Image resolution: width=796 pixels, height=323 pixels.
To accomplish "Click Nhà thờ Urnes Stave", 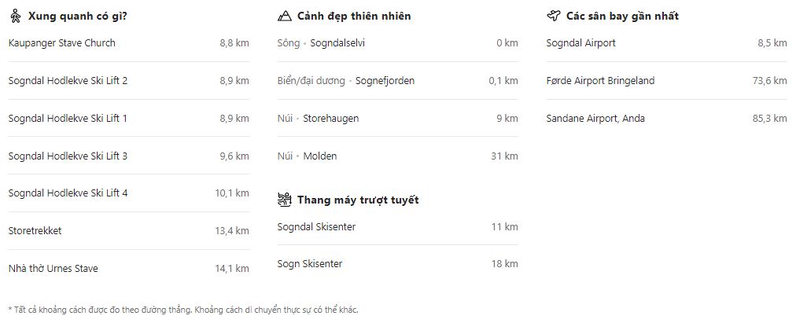I will point(129,268).
